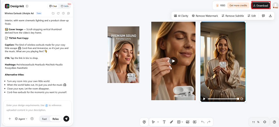Apply AI Clarity to the video
This screenshot has height=127, width=279.
pyautogui.click(x=181, y=16)
